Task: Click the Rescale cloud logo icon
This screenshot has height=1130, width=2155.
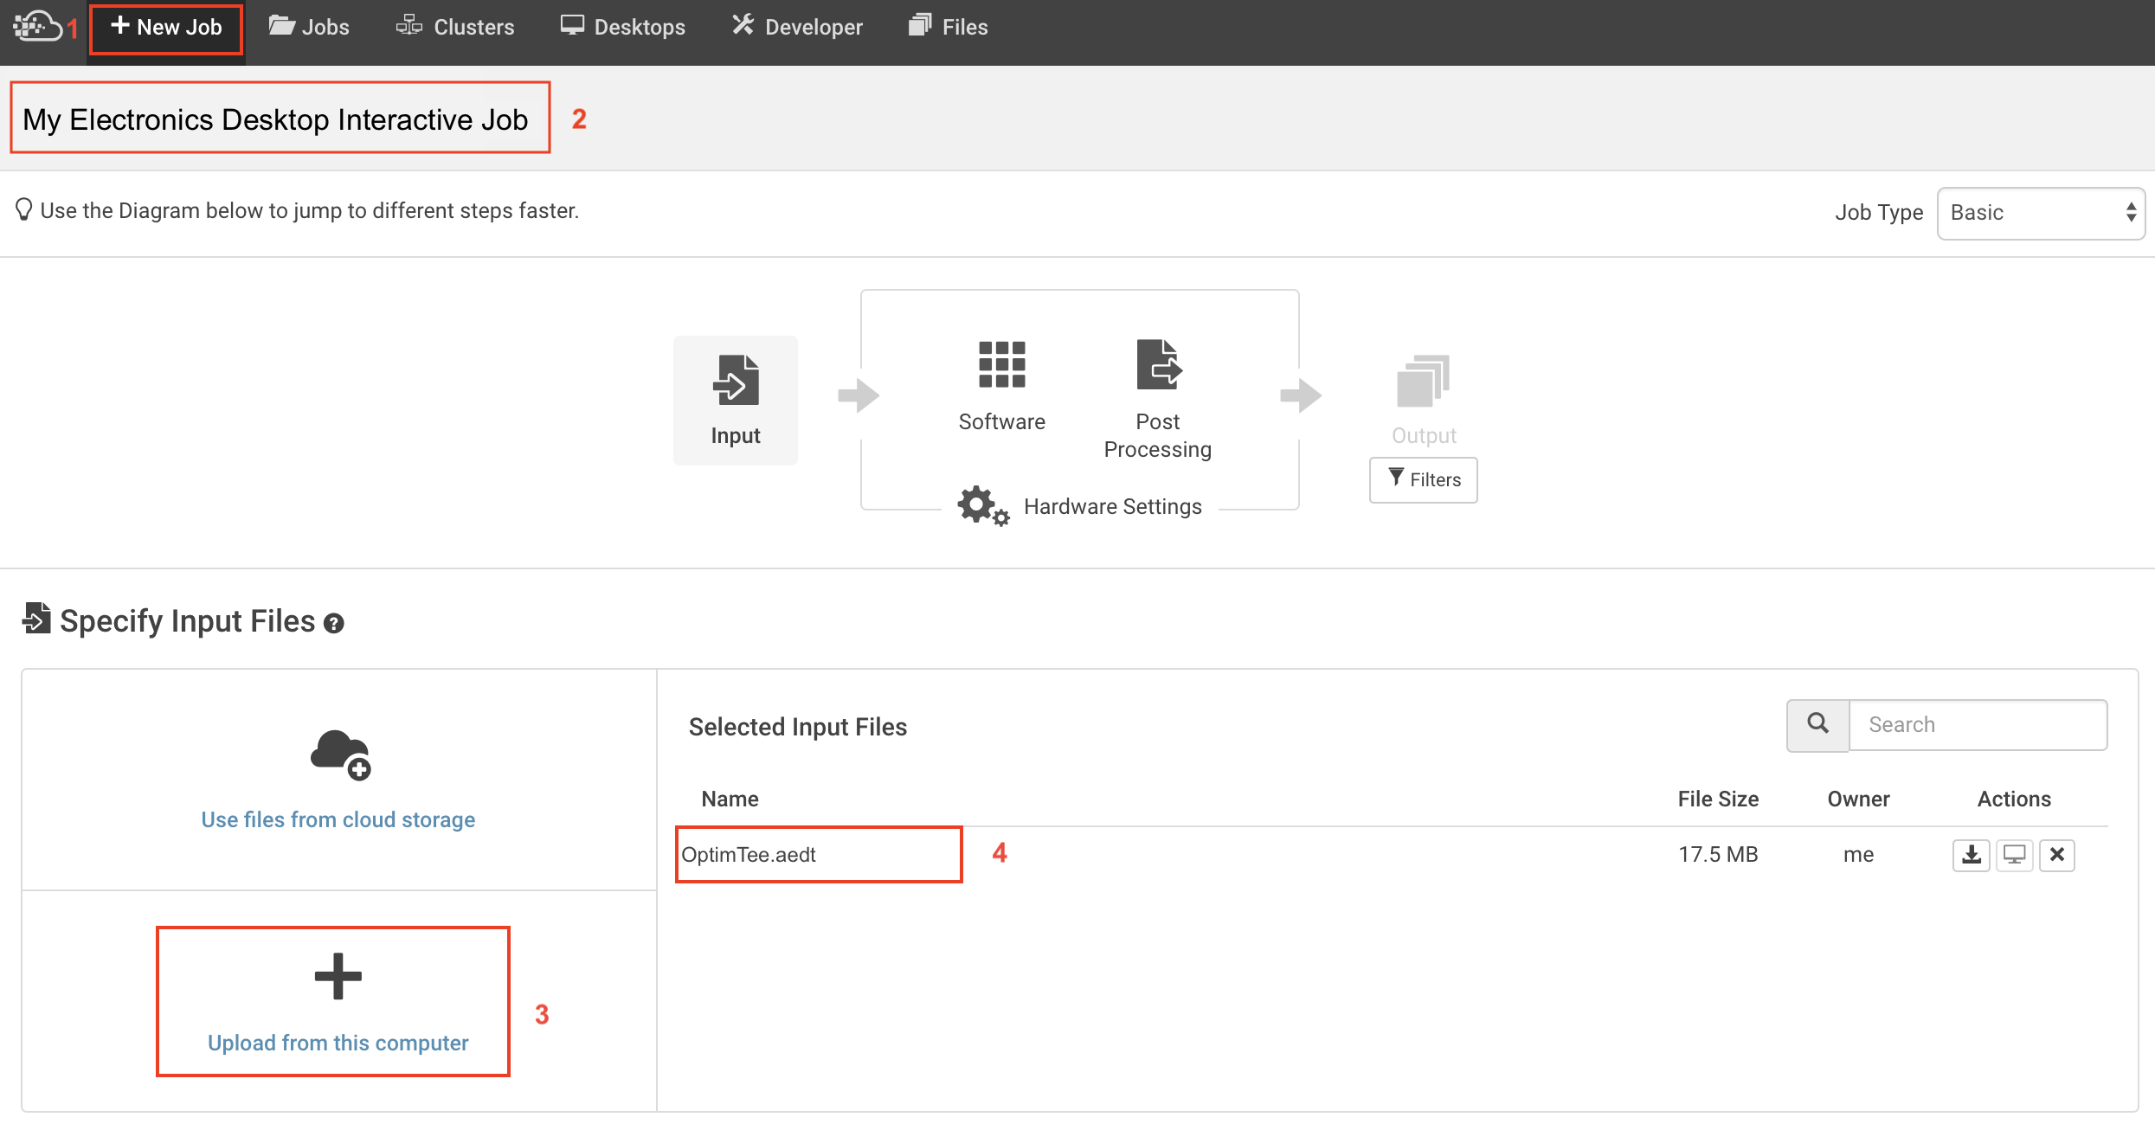Action: tap(36, 26)
